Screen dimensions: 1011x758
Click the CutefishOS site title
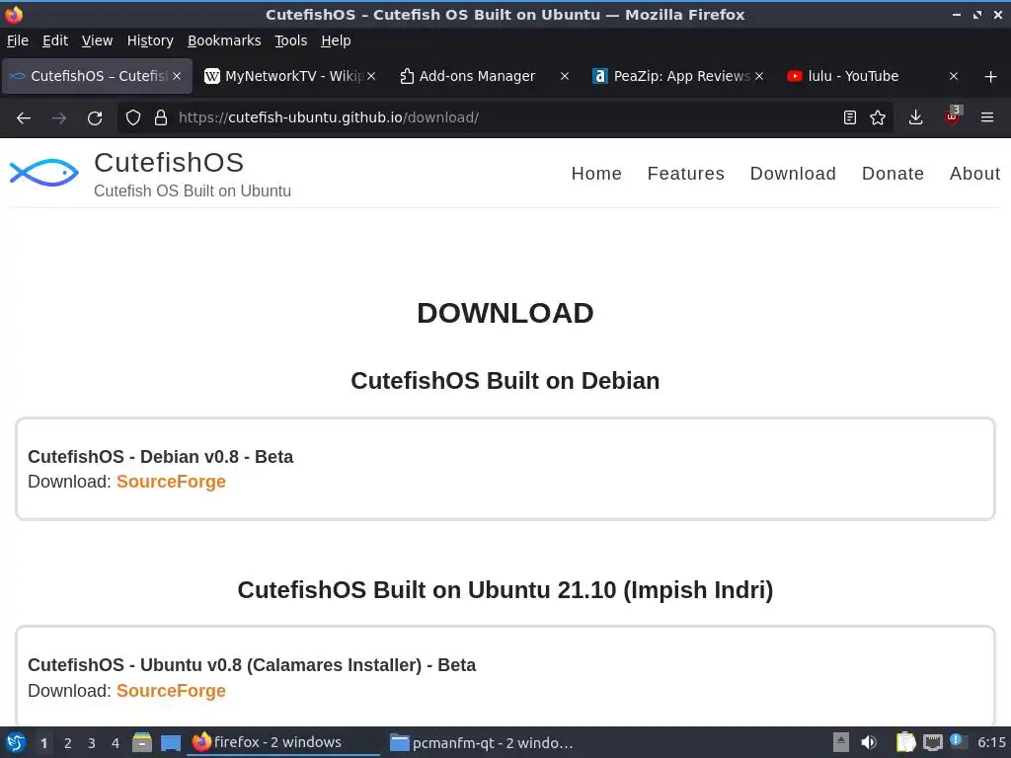click(169, 163)
